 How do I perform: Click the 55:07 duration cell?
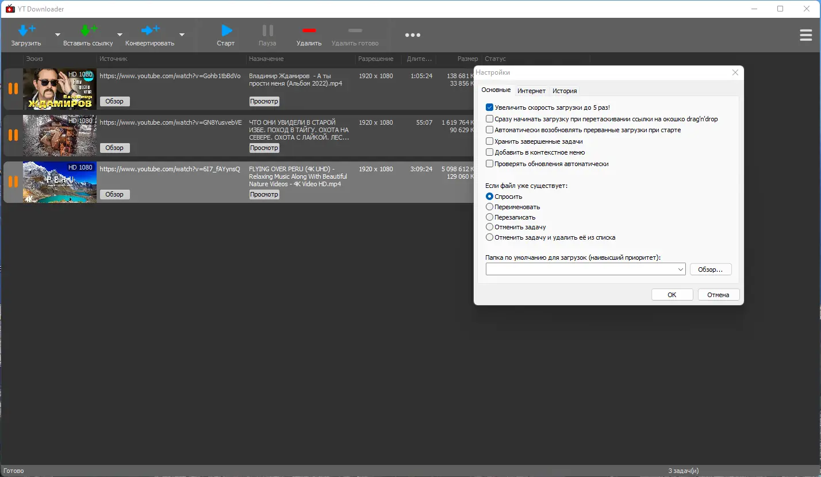424,122
